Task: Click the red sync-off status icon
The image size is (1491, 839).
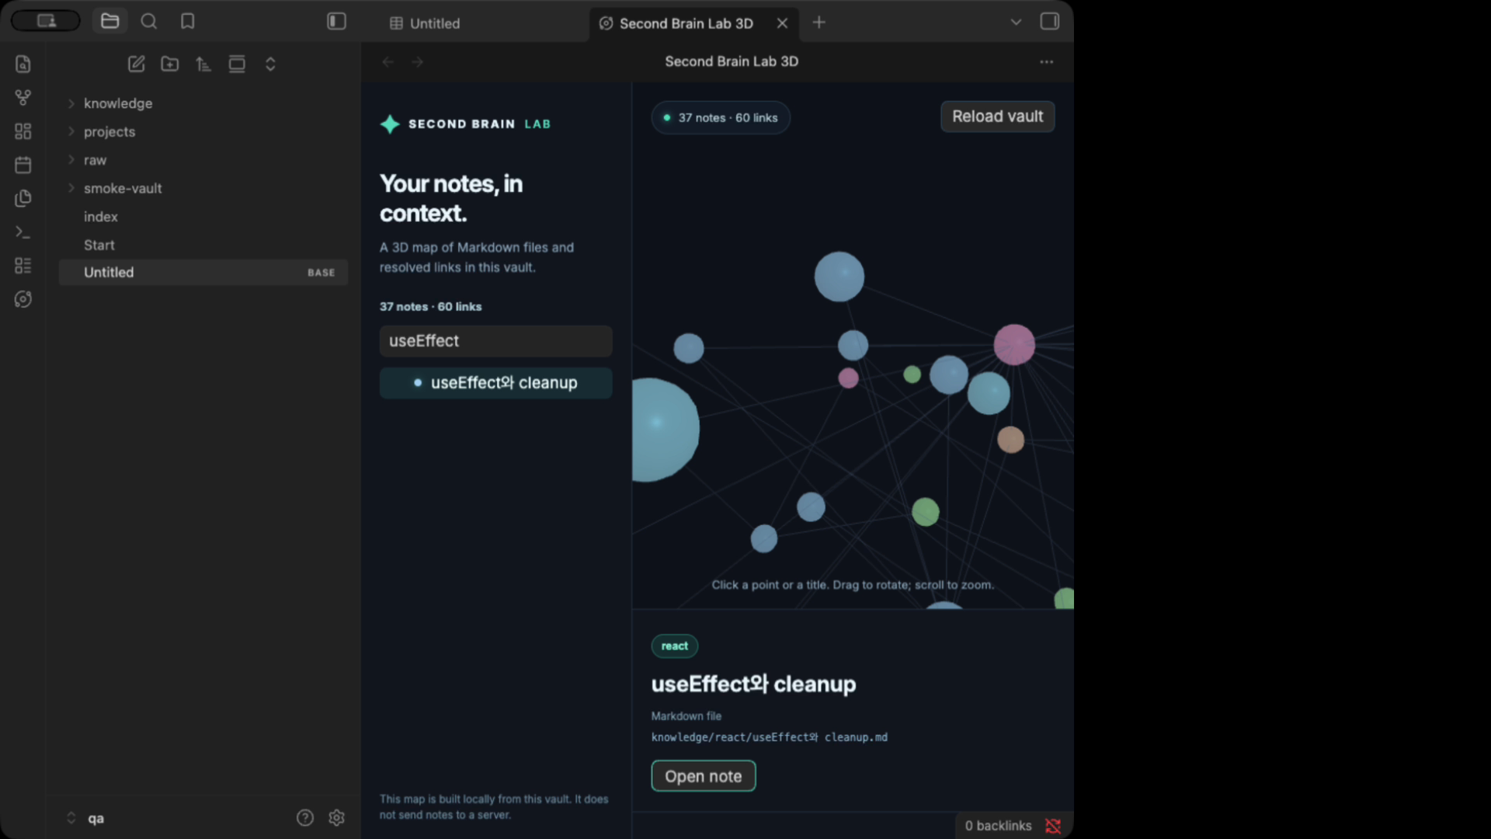Action: pos(1053,826)
